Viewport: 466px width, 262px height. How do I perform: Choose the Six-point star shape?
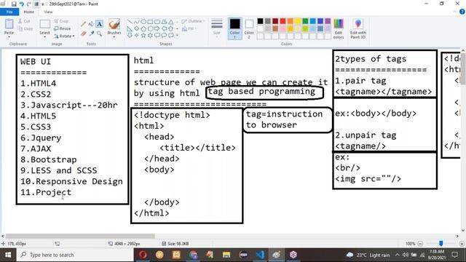click(x=151, y=36)
